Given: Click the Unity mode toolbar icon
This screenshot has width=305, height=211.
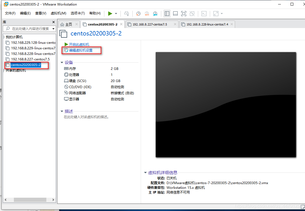Looking at the screenshot, I should pyautogui.click(x=192, y=13).
